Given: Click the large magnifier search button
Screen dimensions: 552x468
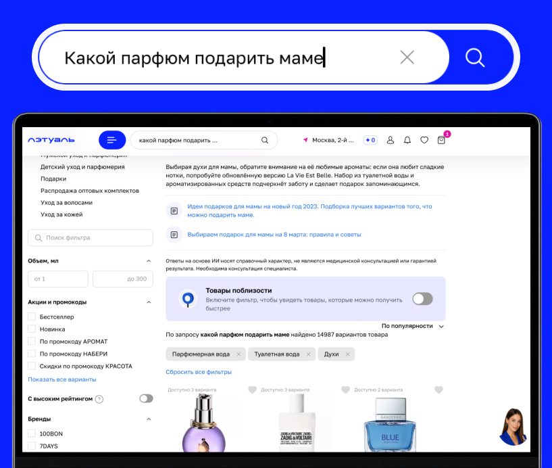Looking at the screenshot, I should coord(475,57).
